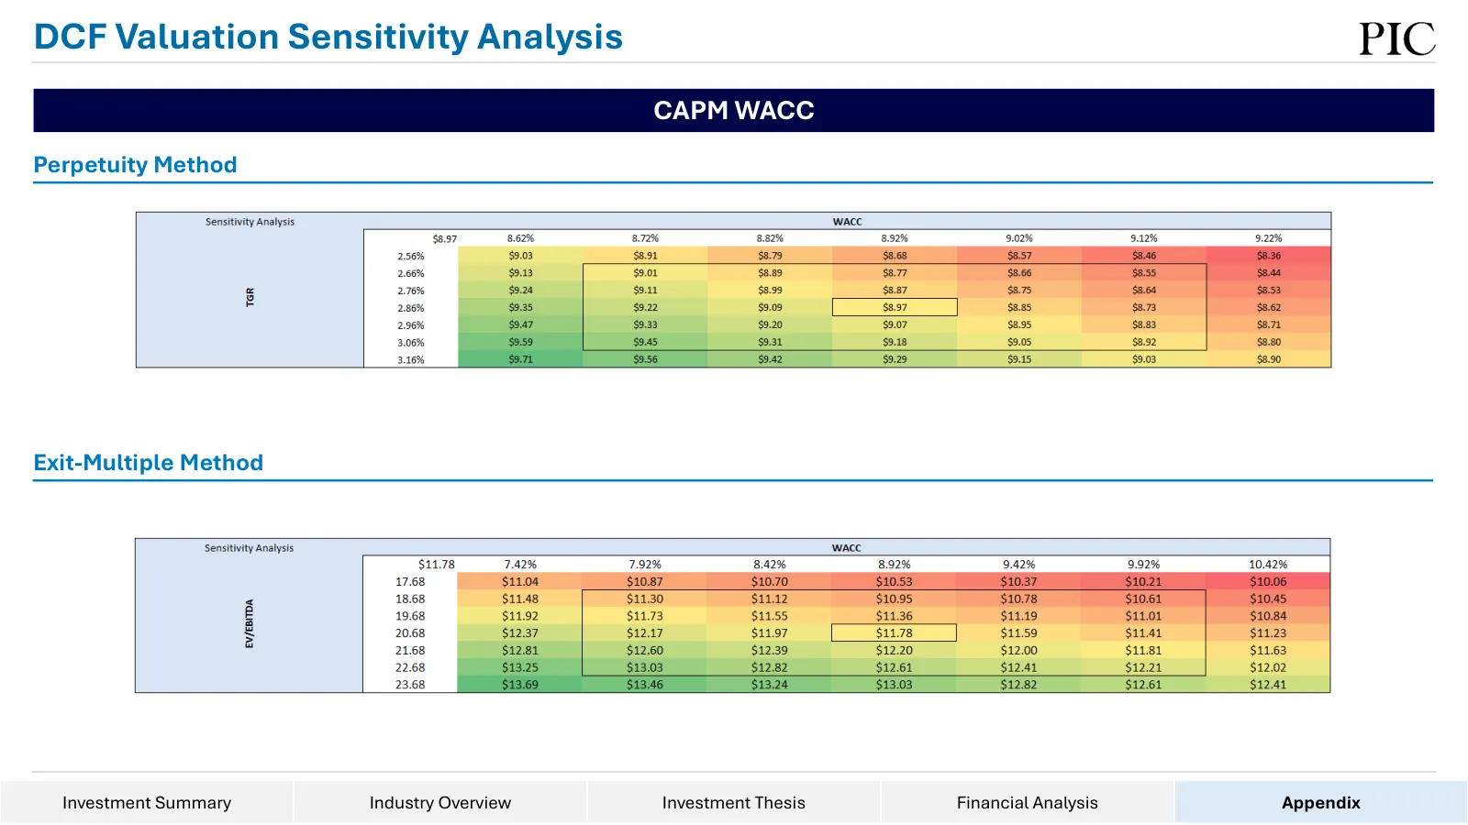Select the 17.68 EV/EBITDA row label
This screenshot has width=1468, height=825.
[x=410, y=582]
